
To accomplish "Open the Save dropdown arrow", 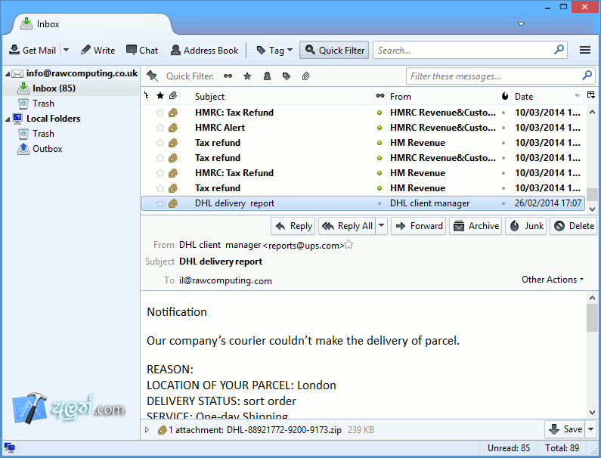I will [x=590, y=429].
